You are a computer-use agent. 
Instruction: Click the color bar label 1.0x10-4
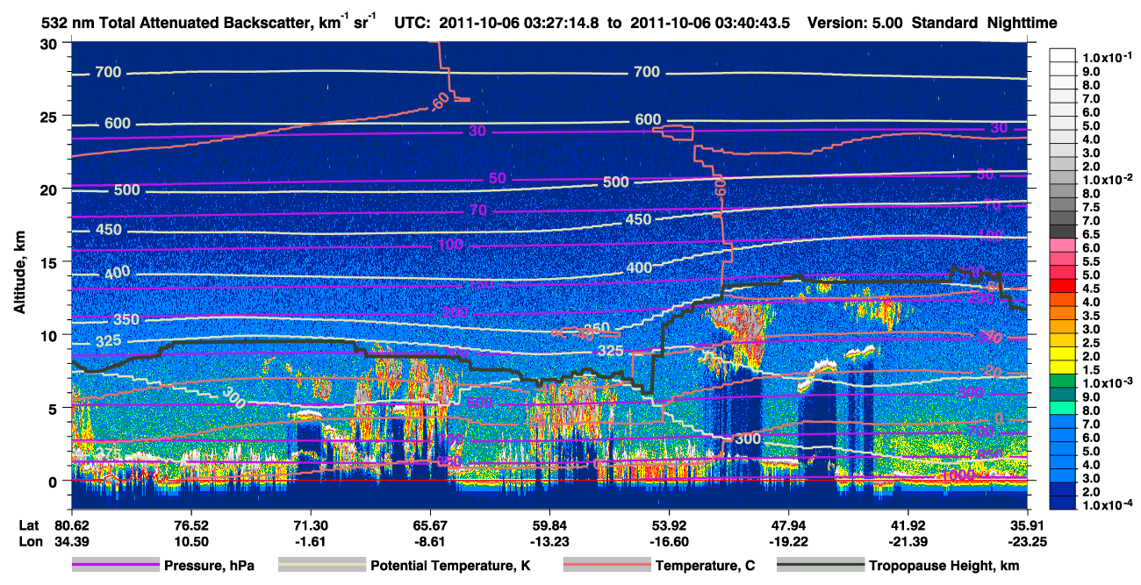pos(1107,504)
